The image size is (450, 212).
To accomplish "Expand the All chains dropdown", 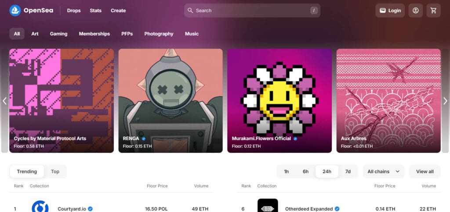I will click(383, 171).
